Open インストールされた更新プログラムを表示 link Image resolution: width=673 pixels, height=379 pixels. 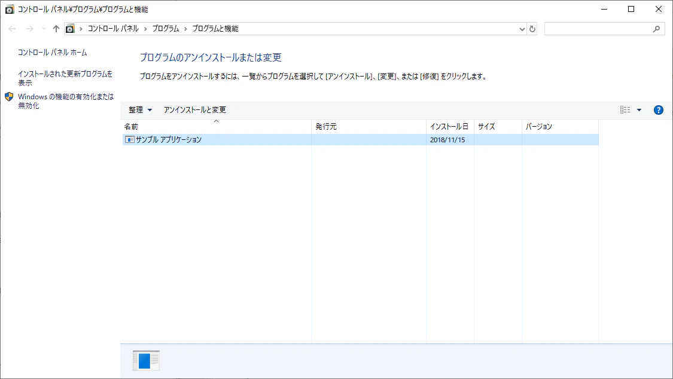tap(65, 78)
